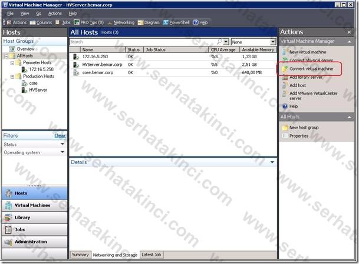359x264 pixels.
Task: Open the Go menu
Action: [39, 14]
